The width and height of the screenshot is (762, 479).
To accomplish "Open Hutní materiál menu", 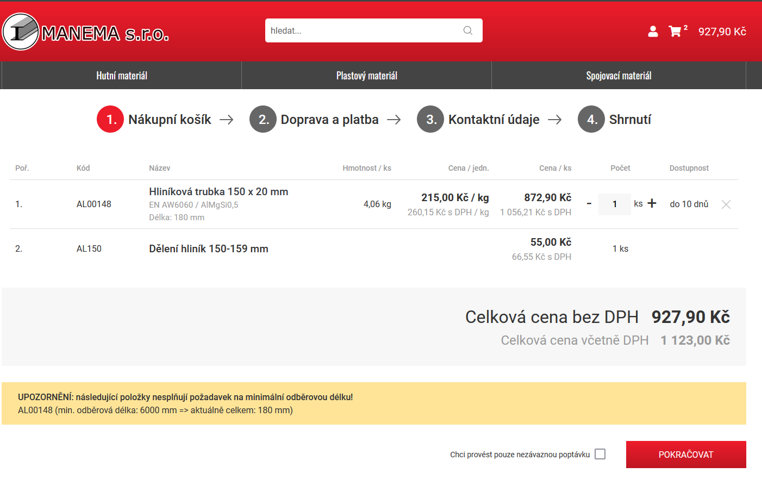I will click(122, 76).
